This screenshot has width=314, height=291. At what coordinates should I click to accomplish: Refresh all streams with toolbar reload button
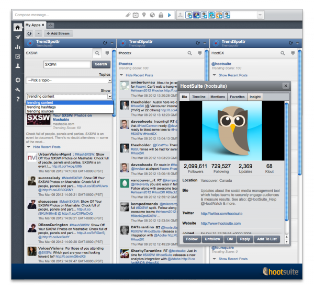click(29, 33)
